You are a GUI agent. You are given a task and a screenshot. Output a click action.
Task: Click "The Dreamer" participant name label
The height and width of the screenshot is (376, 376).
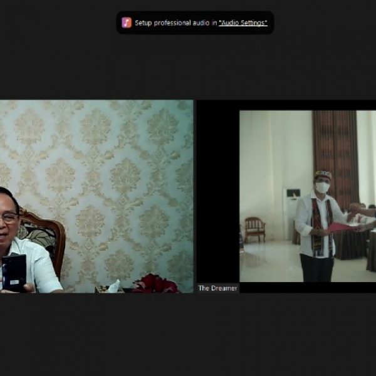[x=217, y=288]
